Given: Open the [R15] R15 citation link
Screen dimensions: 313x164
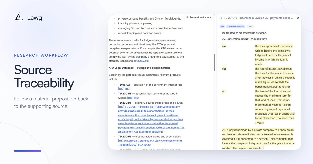Looking at the screenshot, I should point(133,98).
